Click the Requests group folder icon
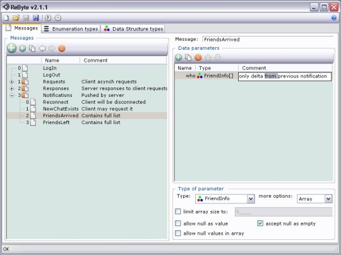Viewport: 341px width, 255px height. coord(25,82)
